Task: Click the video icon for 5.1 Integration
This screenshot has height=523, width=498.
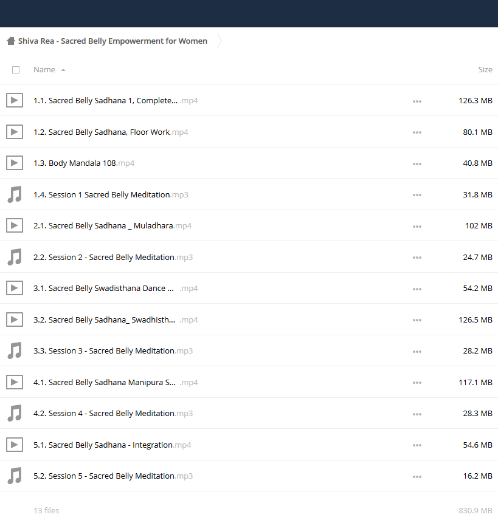Action: click(x=15, y=445)
